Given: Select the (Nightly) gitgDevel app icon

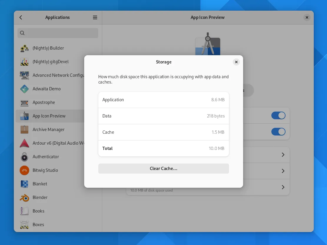Looking at the screenshot, I should click(24, 62).
